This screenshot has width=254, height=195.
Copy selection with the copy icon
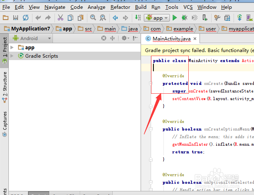70,18
